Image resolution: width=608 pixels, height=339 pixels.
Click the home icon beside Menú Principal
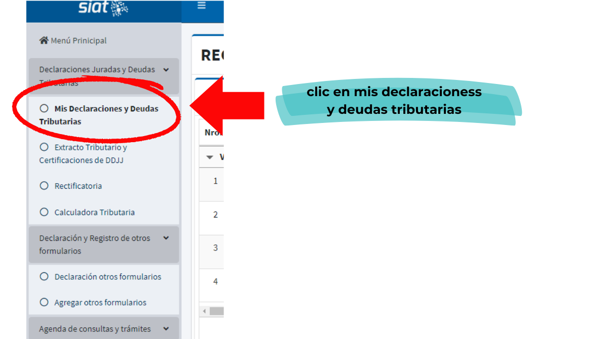pos(44,40)
